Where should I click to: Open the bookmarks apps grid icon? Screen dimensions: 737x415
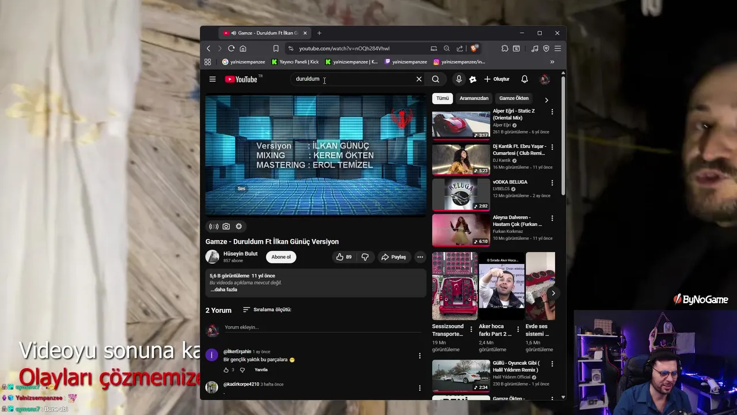[208, 62]
